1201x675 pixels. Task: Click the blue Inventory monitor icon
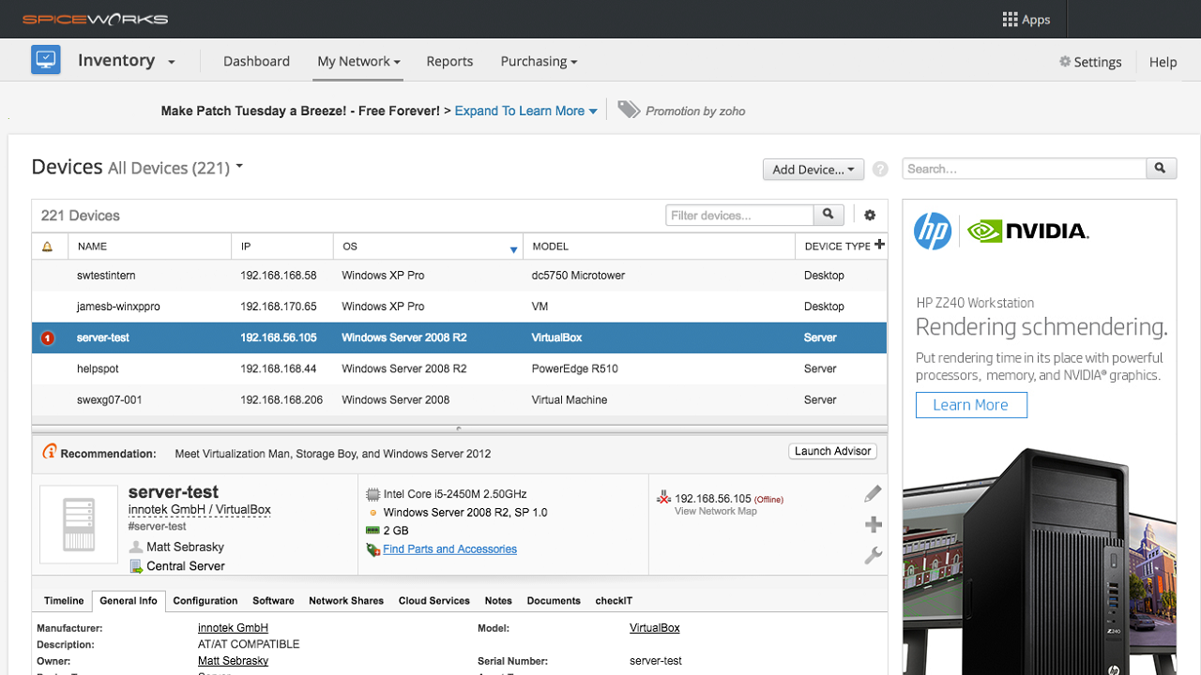pyautogui.click(x=45, y=60)
